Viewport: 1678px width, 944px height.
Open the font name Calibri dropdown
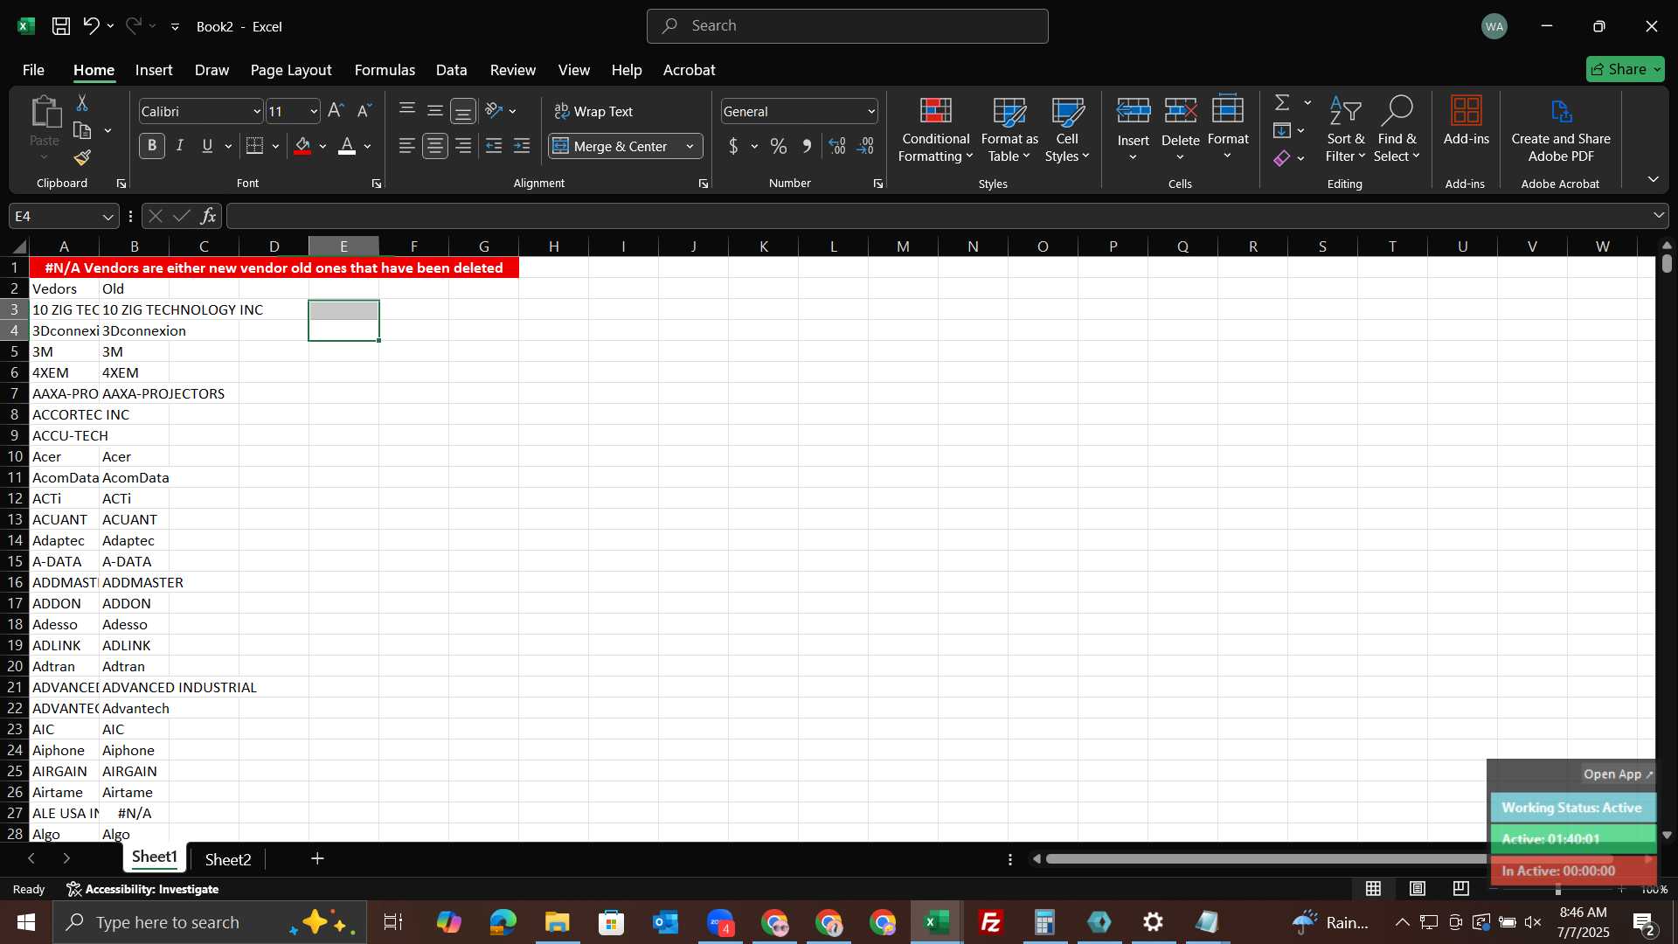256,111
